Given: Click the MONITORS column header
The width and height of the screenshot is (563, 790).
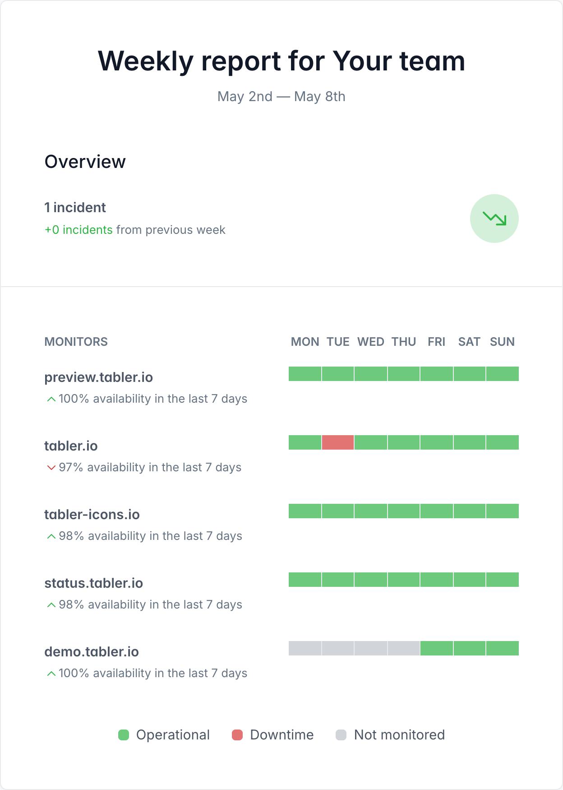Looking at the screenshot, I should click(76, 342).
